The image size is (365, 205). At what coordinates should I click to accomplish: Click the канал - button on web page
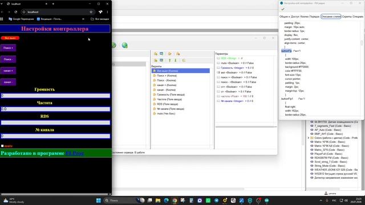pos(8,82)
